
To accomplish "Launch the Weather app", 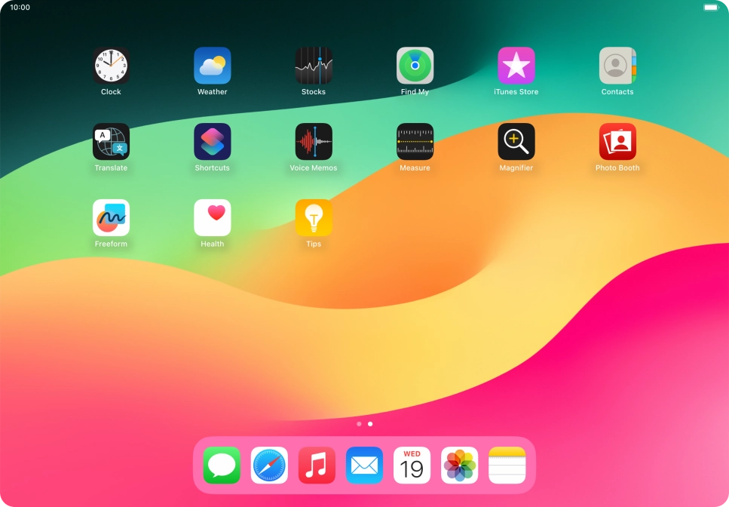I will coord(213,66).
